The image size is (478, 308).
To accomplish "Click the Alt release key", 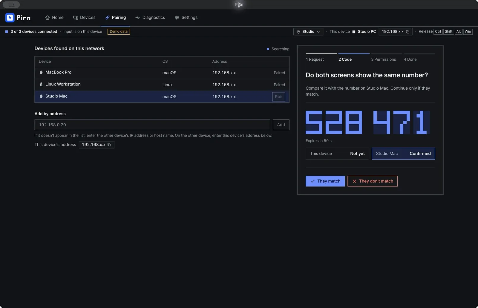I will tap(459, 32).
